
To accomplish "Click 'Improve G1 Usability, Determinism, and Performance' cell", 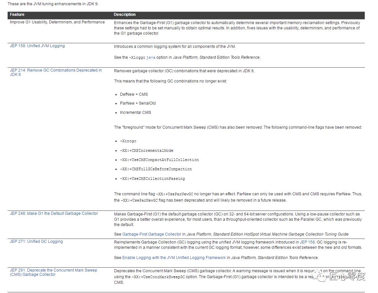I will (x=57, y=22).
